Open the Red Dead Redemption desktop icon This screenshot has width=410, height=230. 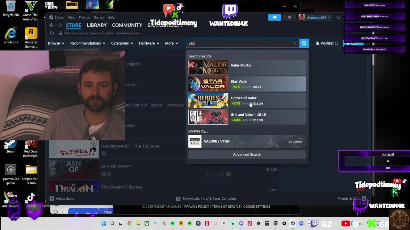coord(31,149)
